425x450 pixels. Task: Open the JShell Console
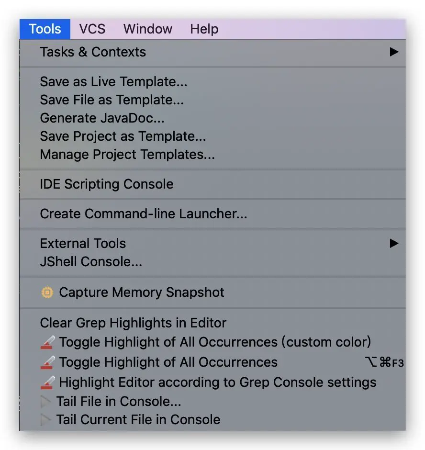[91, 262]
